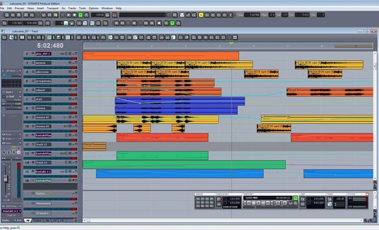Maximize the start track strip
Screen dimensions: 379x230
tap(76, 98)
